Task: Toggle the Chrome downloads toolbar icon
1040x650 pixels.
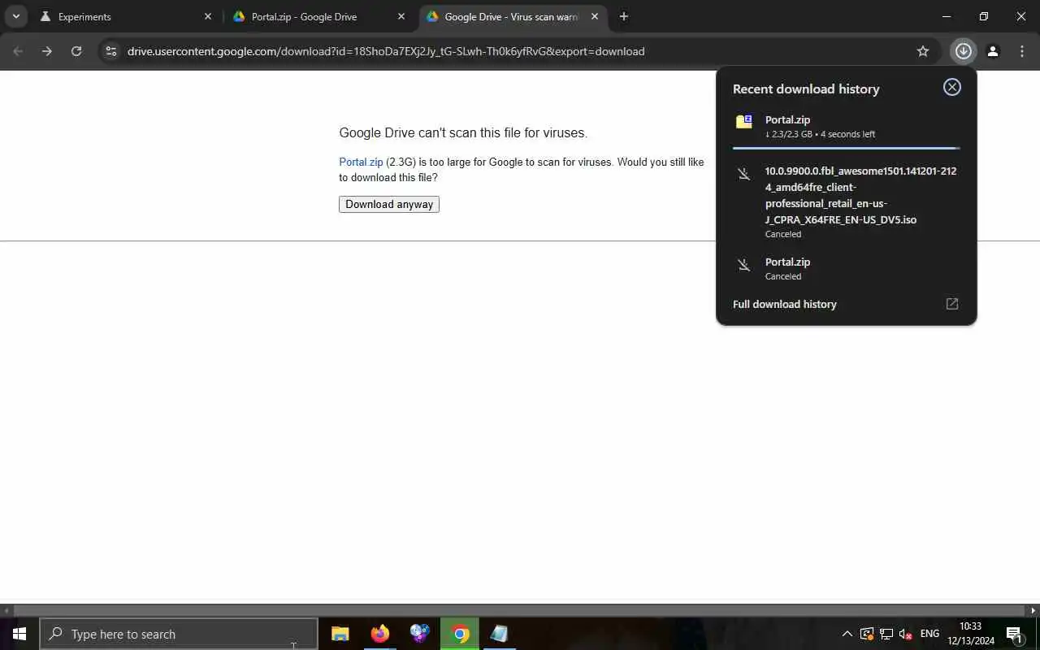Action: [x=963, y=51]
